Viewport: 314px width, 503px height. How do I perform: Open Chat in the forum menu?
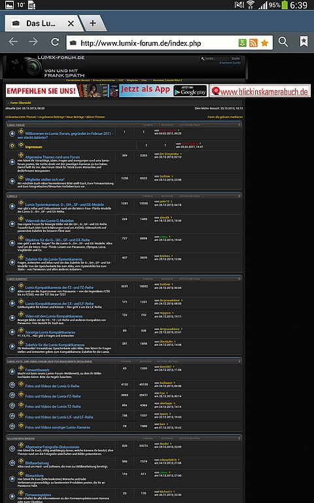click(144, 80)
